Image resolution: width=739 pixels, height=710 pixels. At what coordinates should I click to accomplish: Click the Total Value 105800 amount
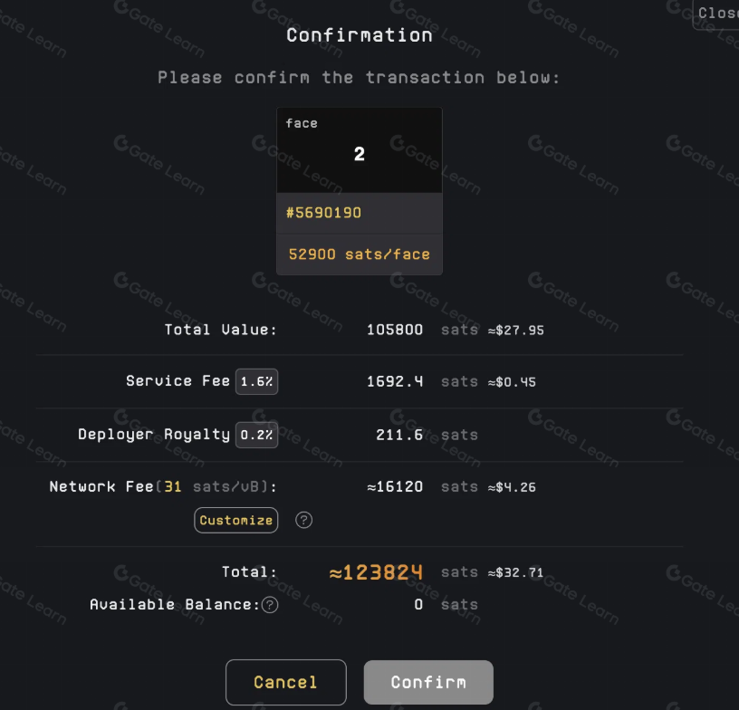pos(394,330)
